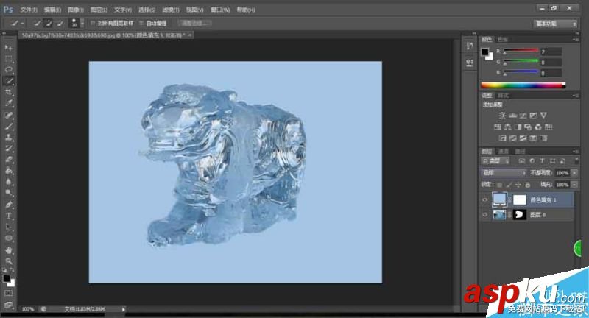Open the workspace switcher dropdown
Screen dimensions: 589x318
tap(555, 24)
